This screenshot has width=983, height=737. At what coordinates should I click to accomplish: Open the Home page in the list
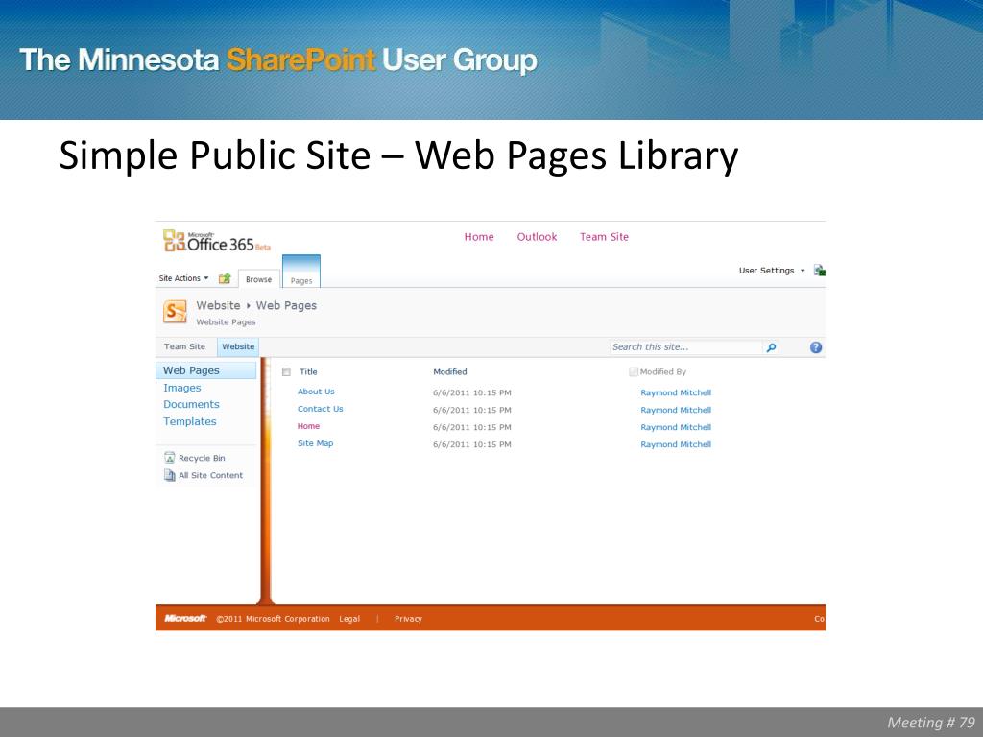pos(308,426)
